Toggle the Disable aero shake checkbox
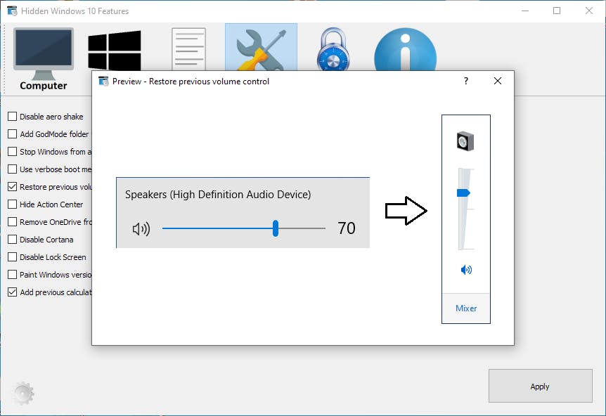The width and height of the screenshot is (606, 416). (13, 116)
